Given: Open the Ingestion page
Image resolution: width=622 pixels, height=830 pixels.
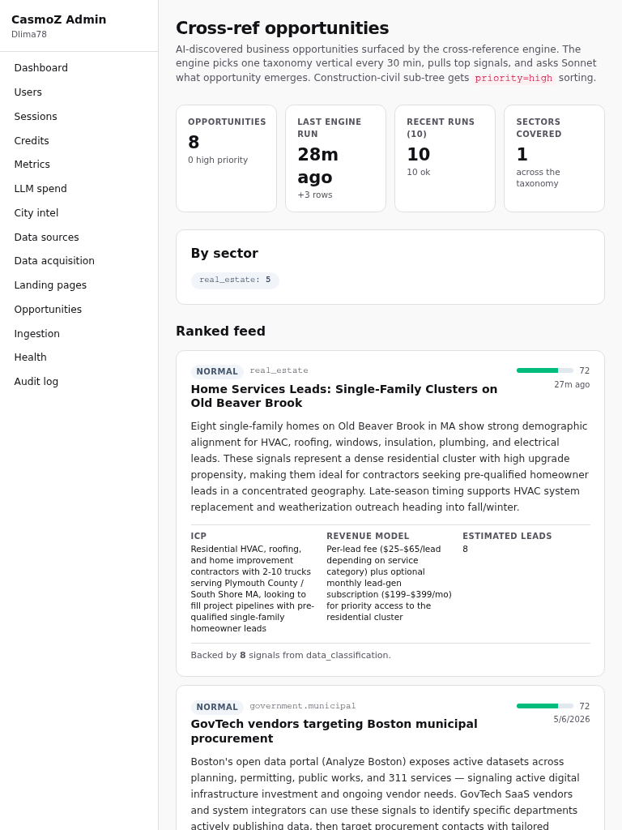Looking at the screenshot, I should 36,334.
